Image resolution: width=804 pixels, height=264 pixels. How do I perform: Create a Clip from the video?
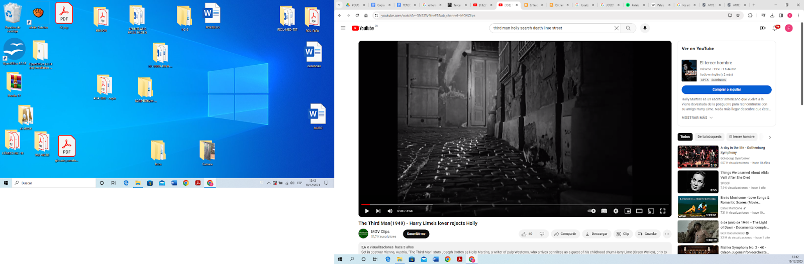(x=623, y=234)
